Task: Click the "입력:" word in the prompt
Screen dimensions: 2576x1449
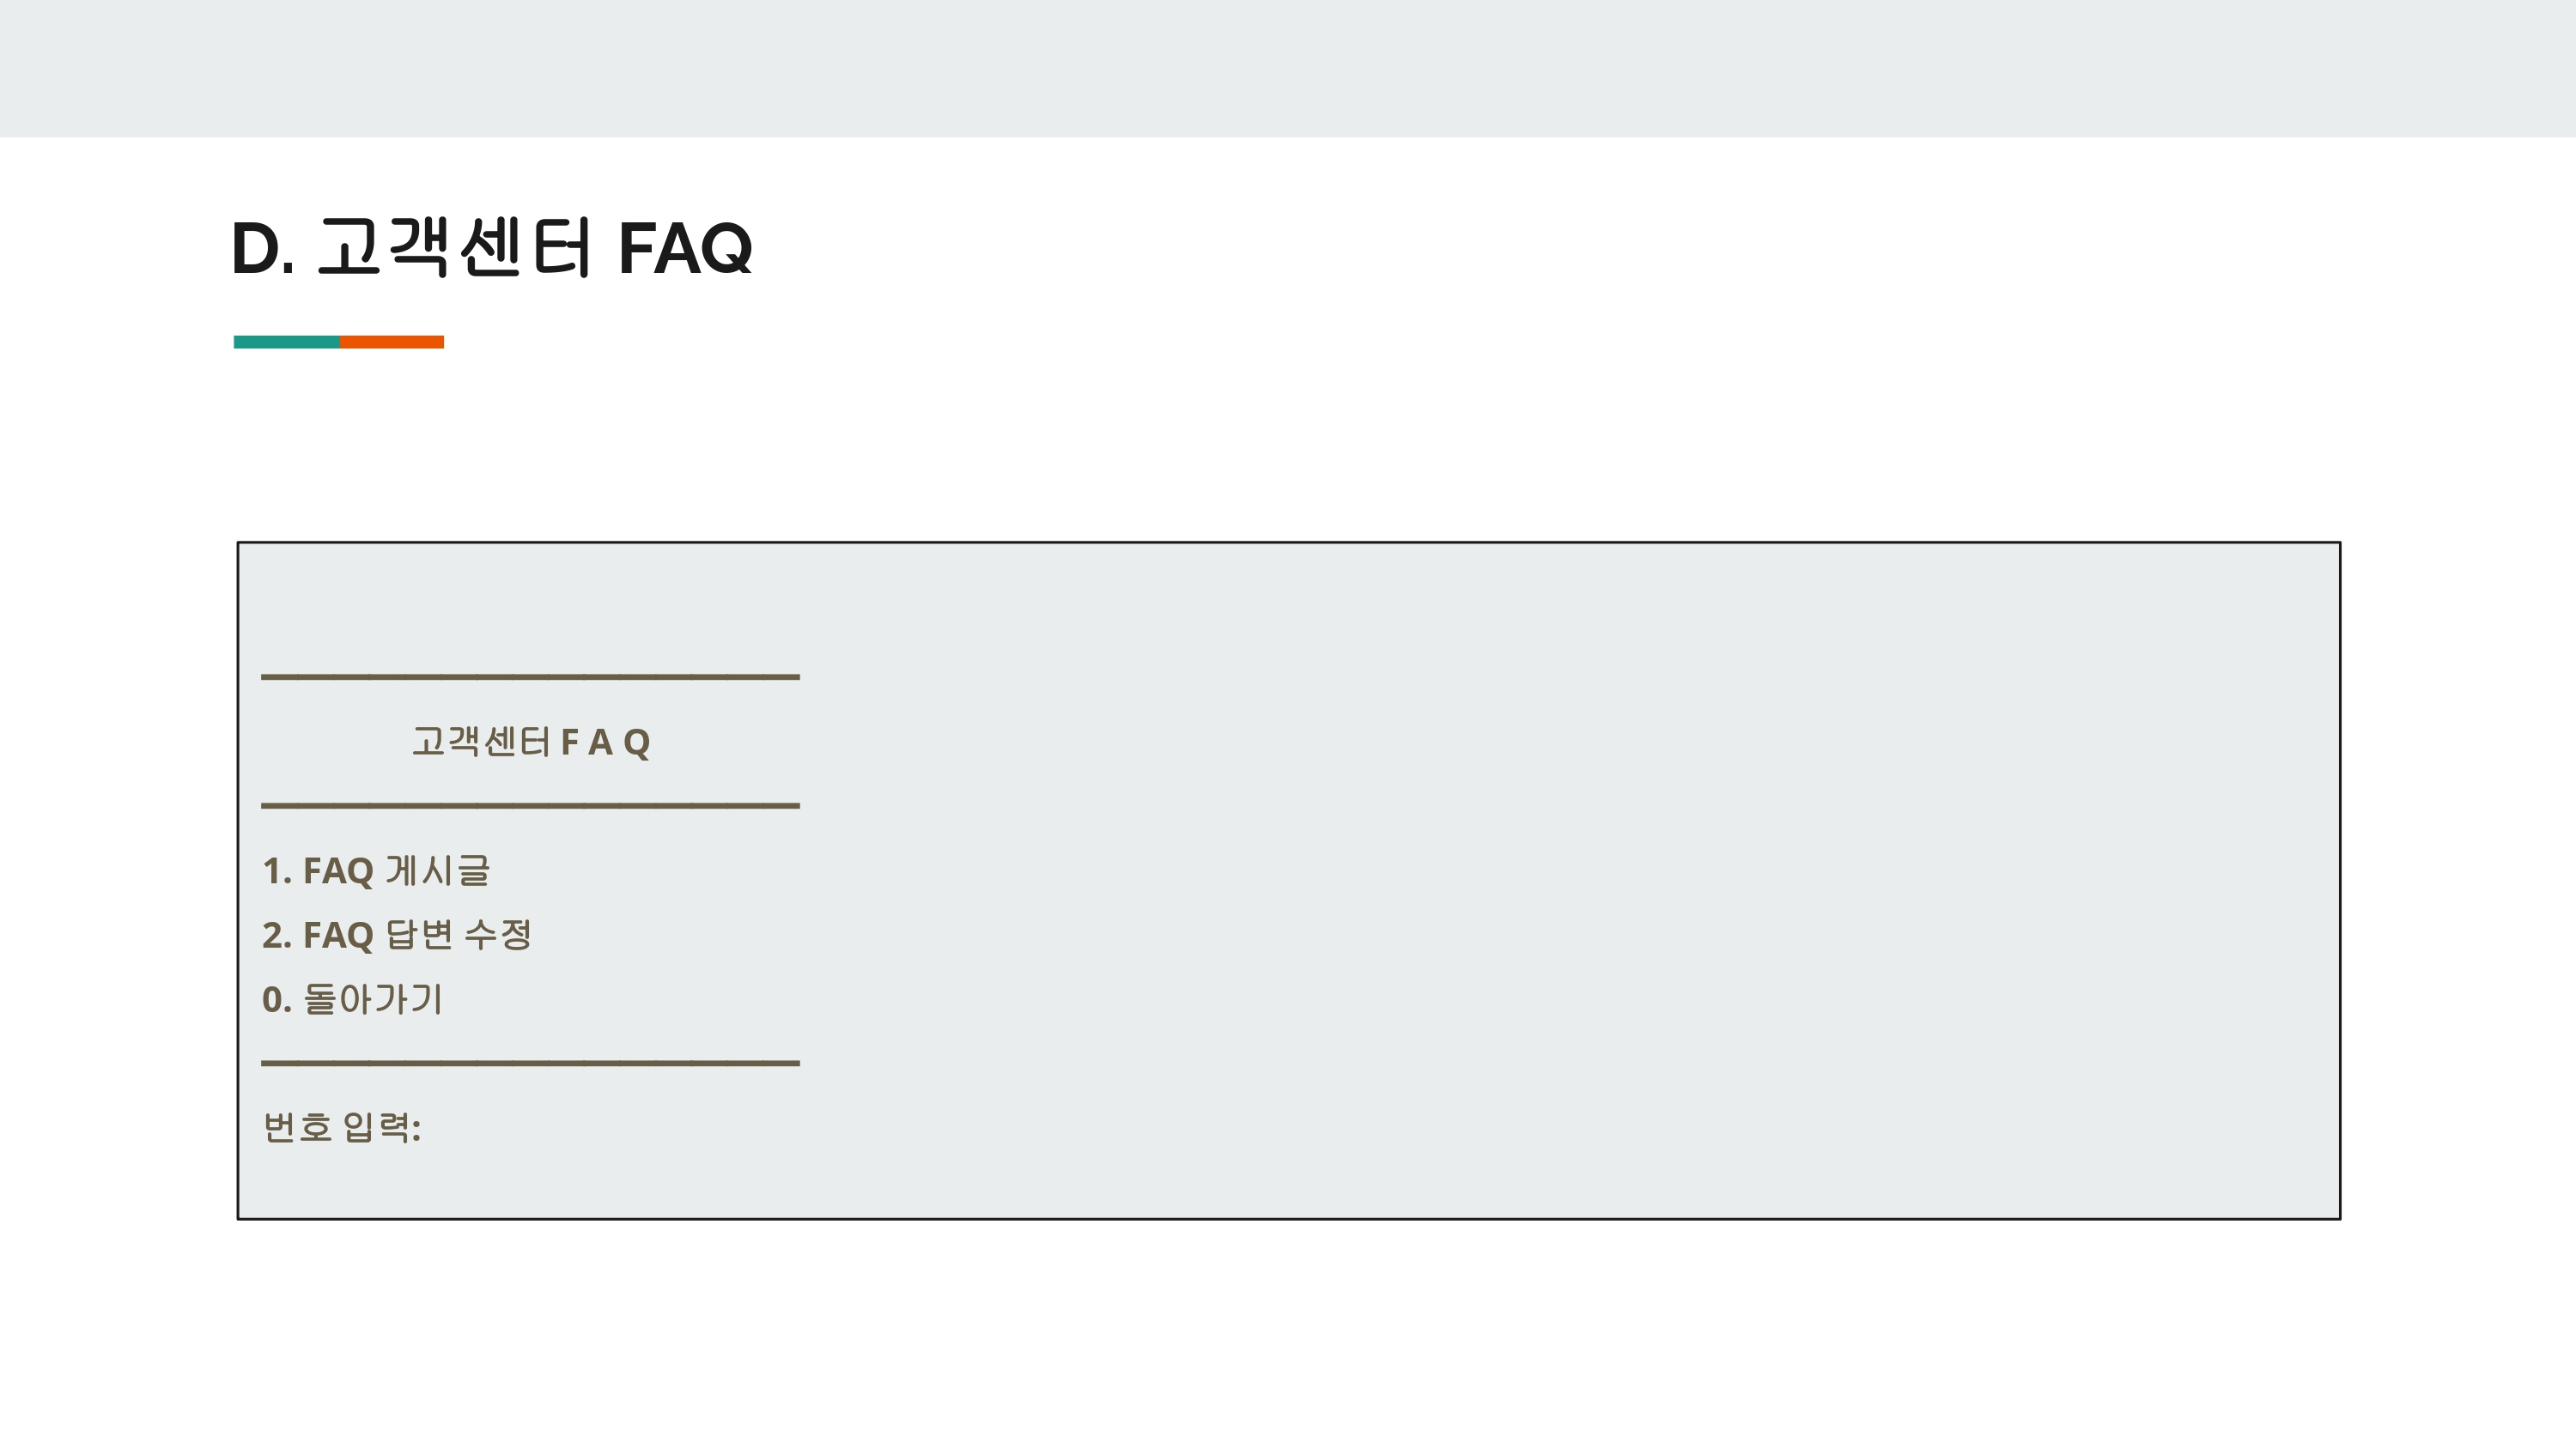Action: [382, 1127]
